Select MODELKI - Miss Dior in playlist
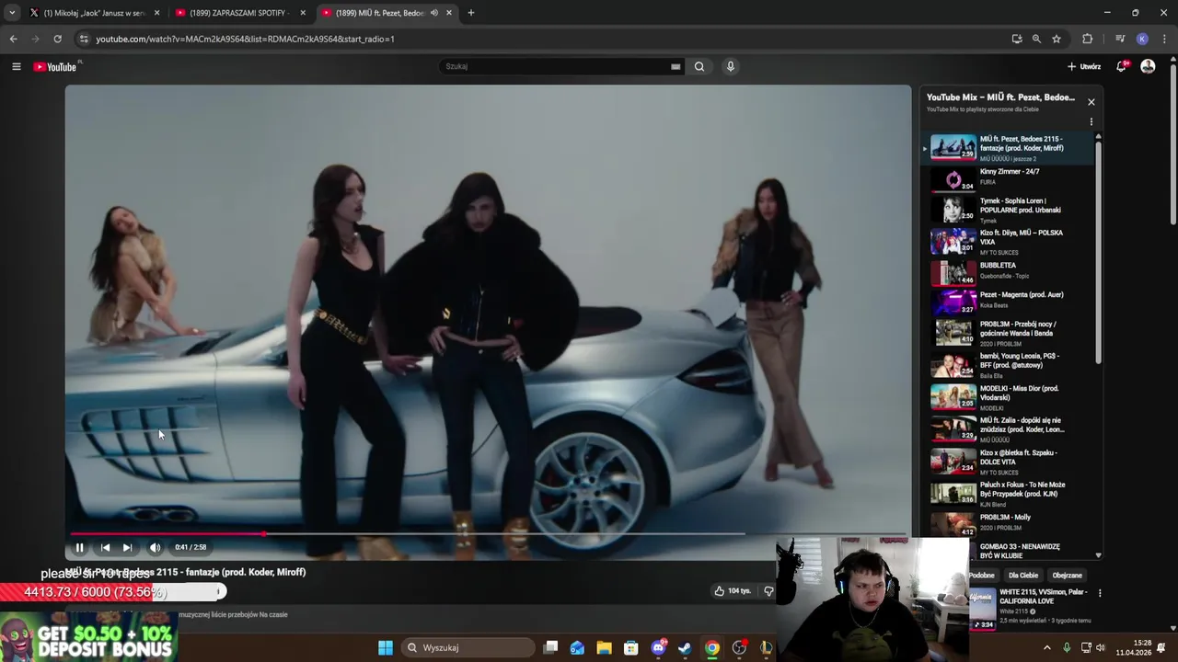The width and height of the screenshot is (1178, 662). click(x=1009, y=397)
